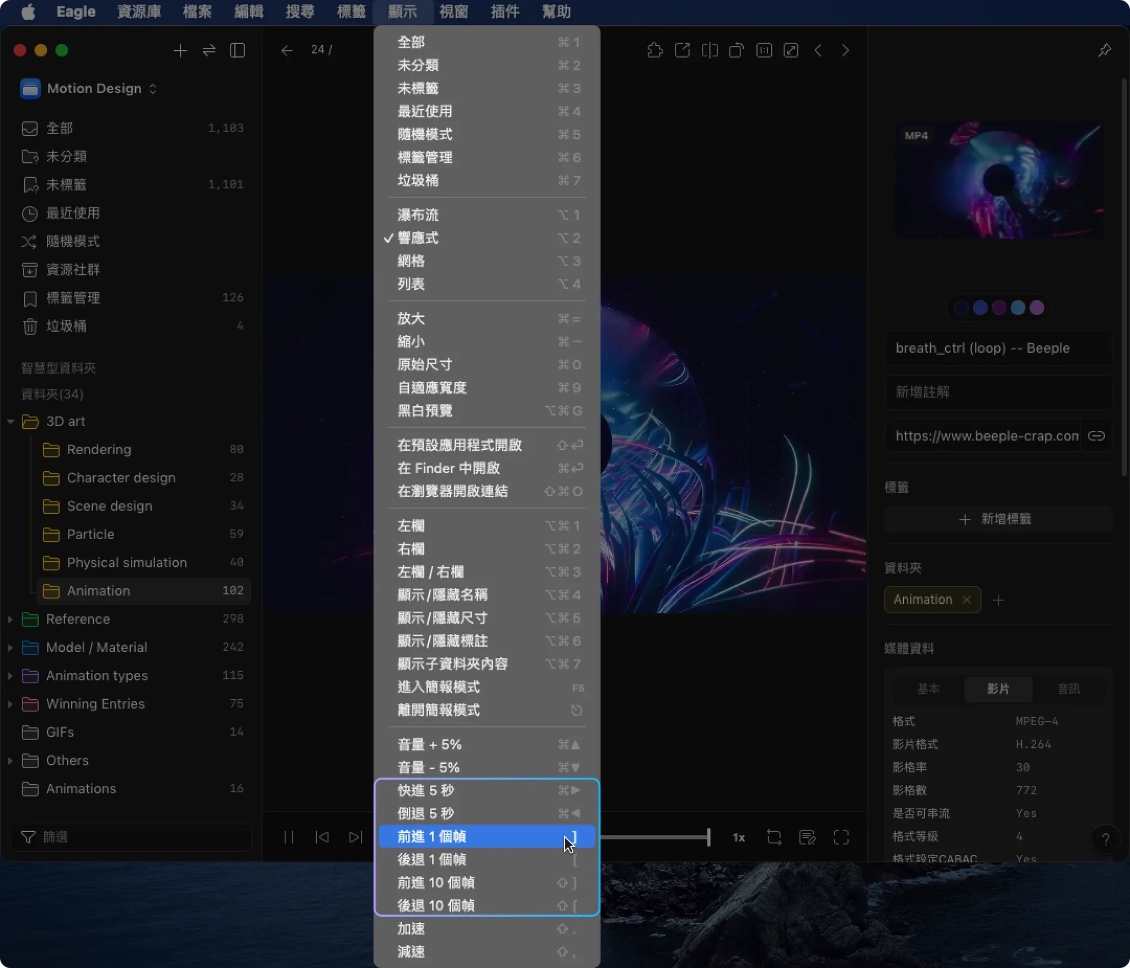Go to previous item chevron
This screenshot has width=1130, height=968.
pos(818,51)
